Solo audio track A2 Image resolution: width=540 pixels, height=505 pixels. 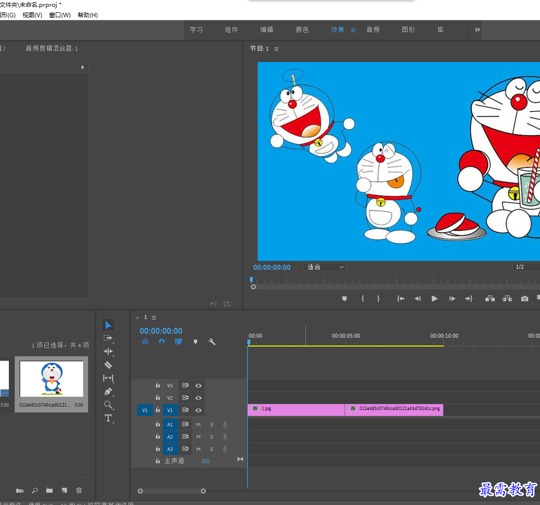pyautogui.click(x=211, y=437)
